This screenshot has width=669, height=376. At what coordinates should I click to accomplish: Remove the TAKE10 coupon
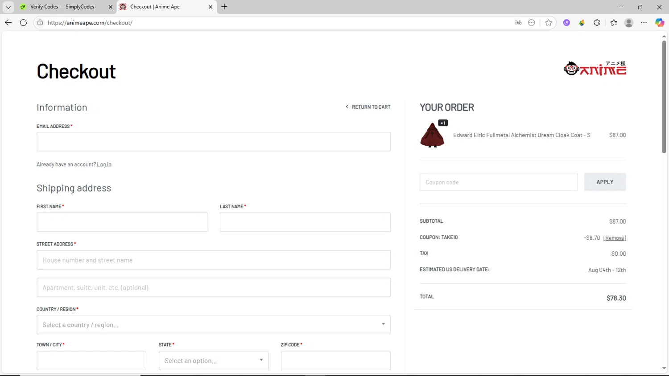click(615, 238)
